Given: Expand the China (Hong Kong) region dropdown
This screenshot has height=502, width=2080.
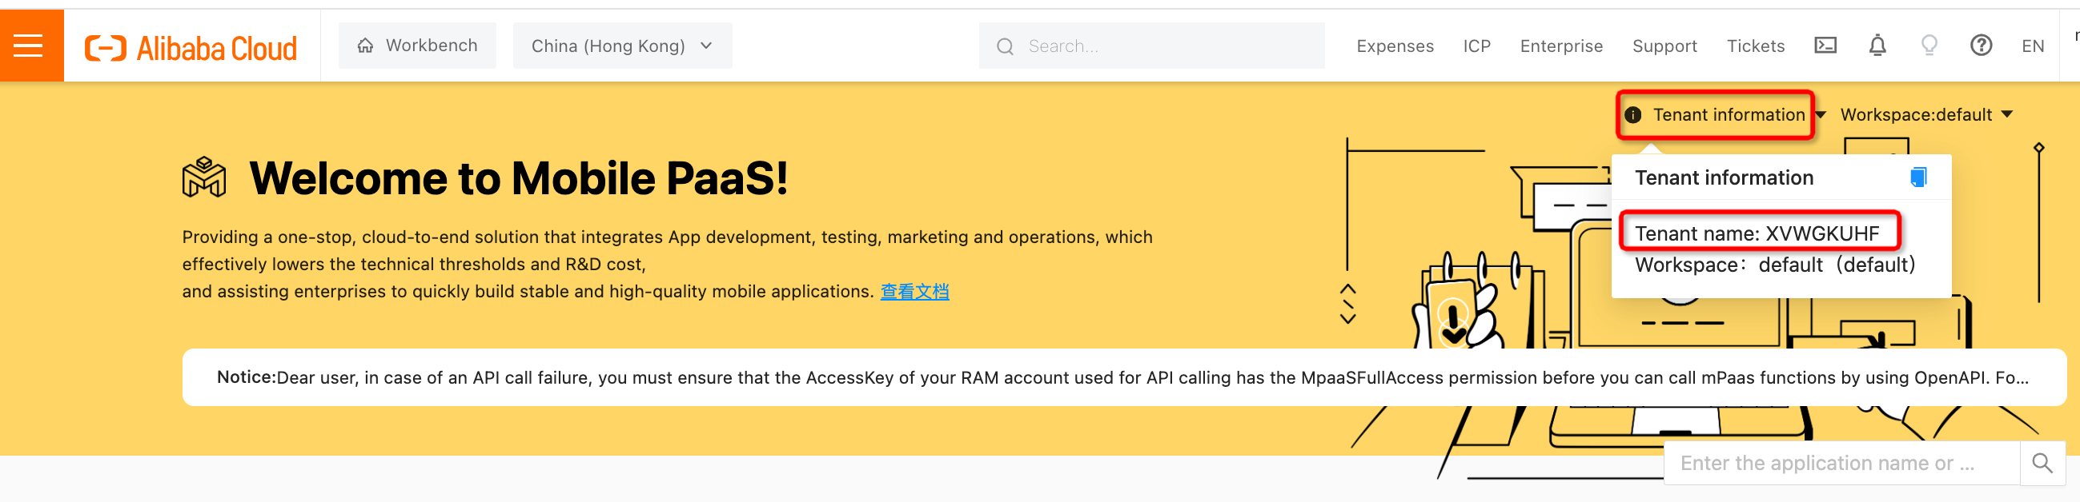Looking at the screenshot, I should coord(622,46).
